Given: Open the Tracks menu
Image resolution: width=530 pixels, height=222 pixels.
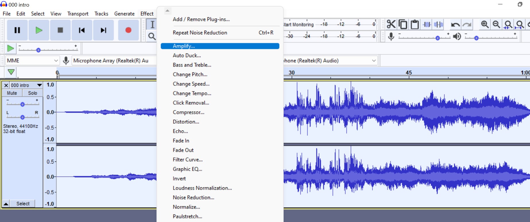Looking at the screenshot, I should [x=101, y=14].
